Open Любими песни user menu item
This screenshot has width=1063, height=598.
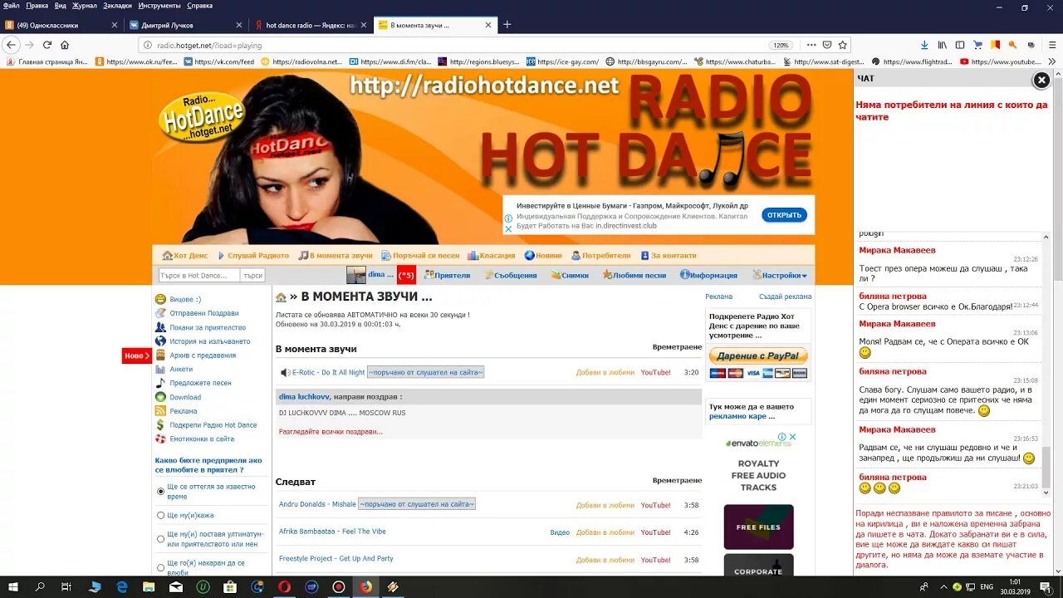coord(634,275)
